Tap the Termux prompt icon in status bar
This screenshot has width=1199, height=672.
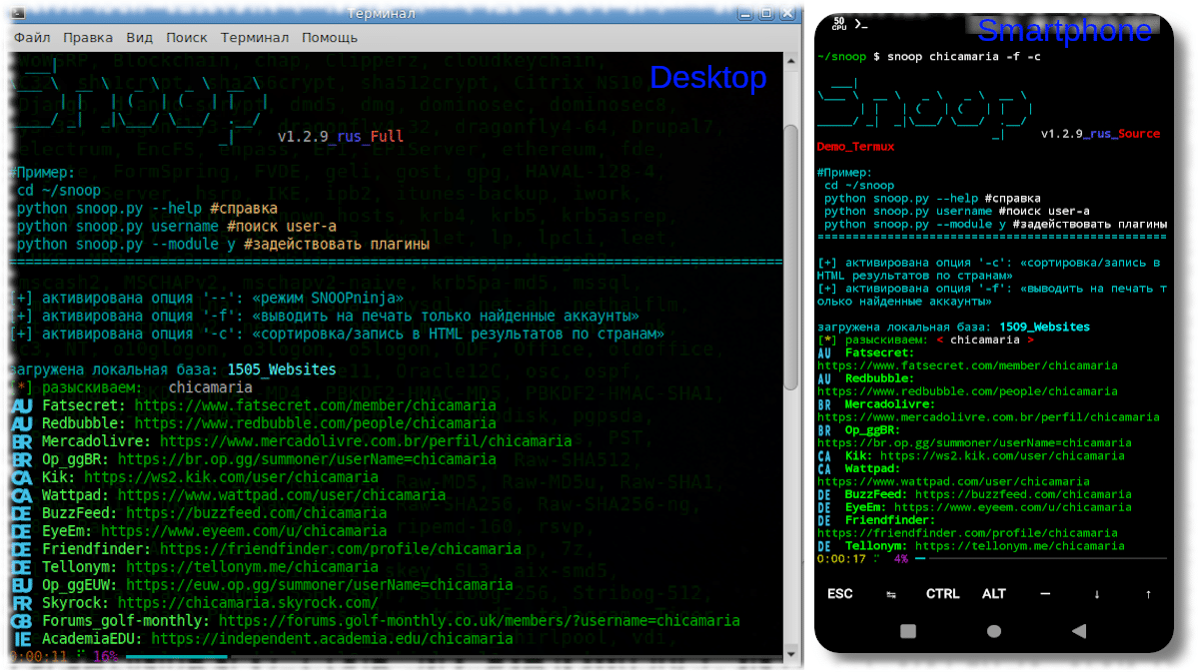[x=862, y=24]
